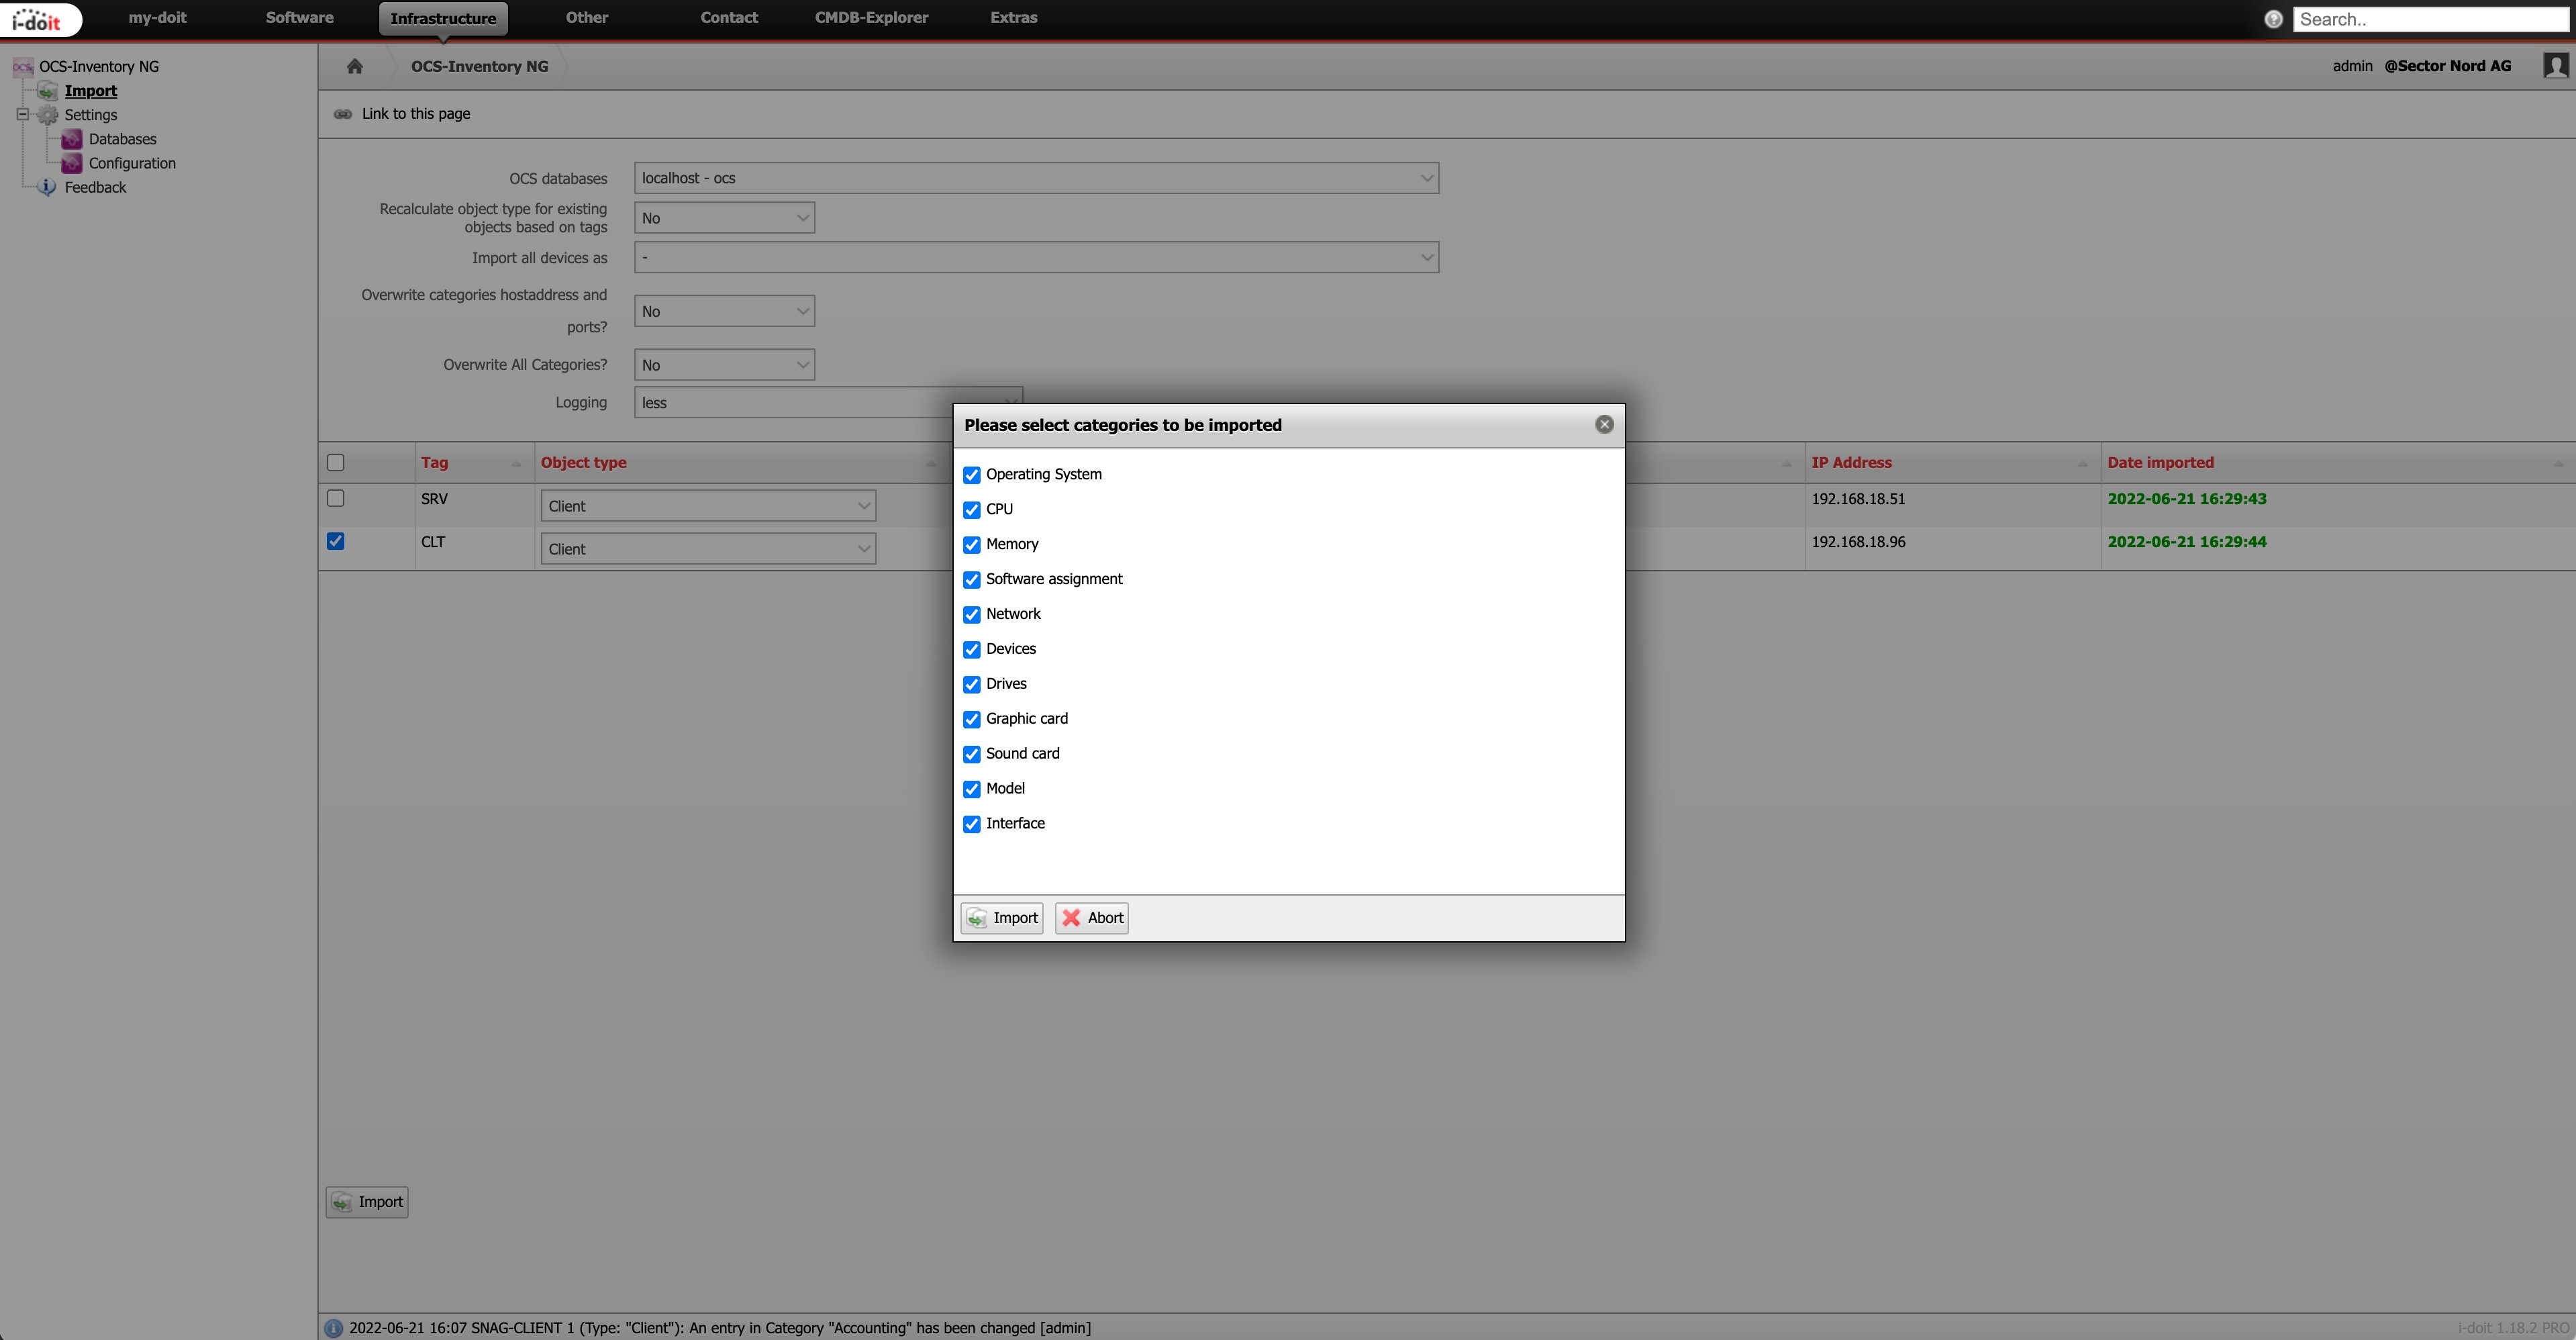Click the Feedback info icon in sidebar
Screen dimensions: 2576x1340
pyautogui.click(x=47, y=187)
